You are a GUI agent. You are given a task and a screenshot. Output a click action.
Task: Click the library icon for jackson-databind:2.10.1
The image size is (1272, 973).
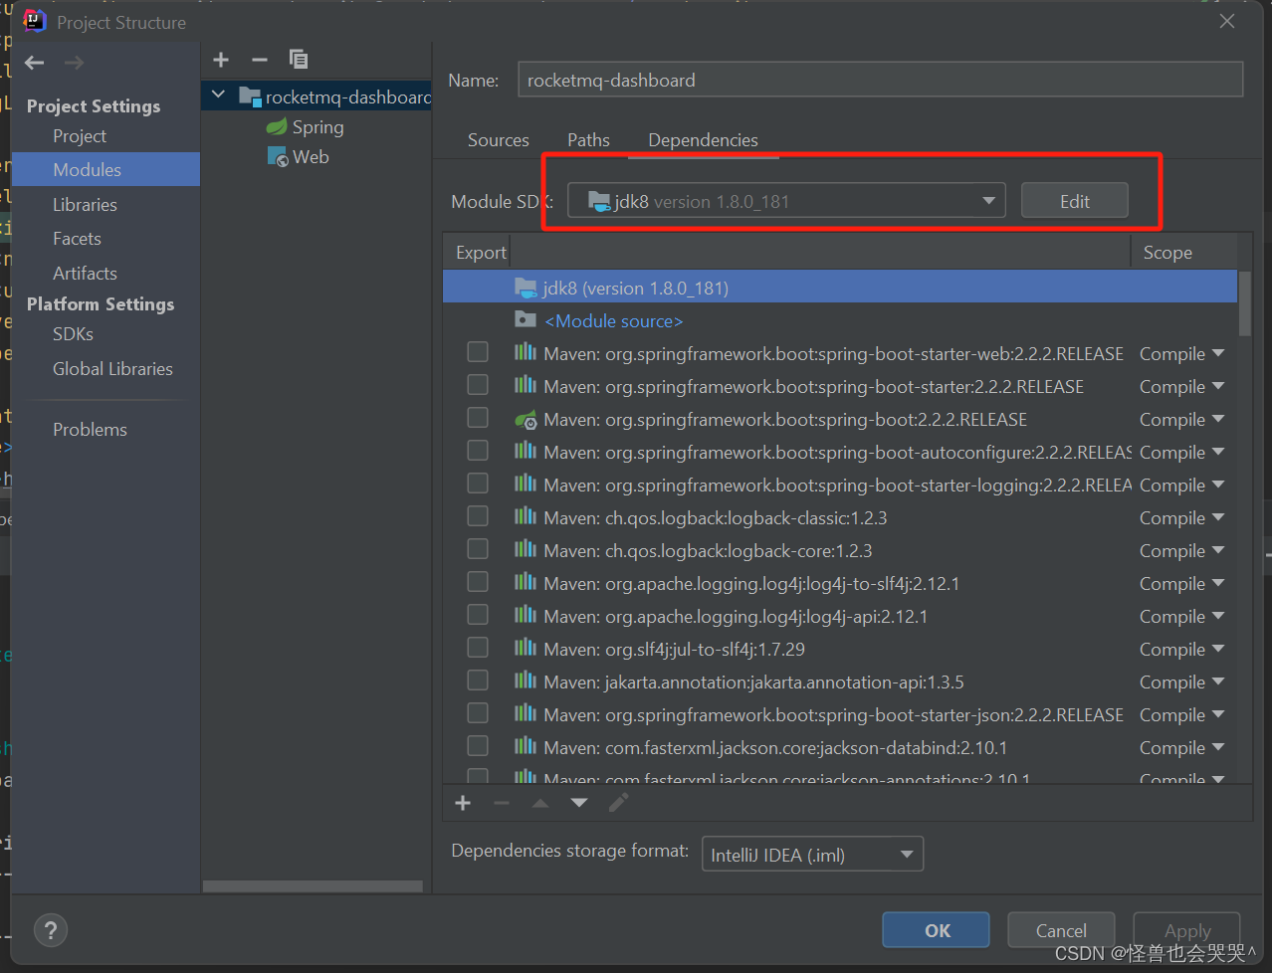click(x=526, y=746)
